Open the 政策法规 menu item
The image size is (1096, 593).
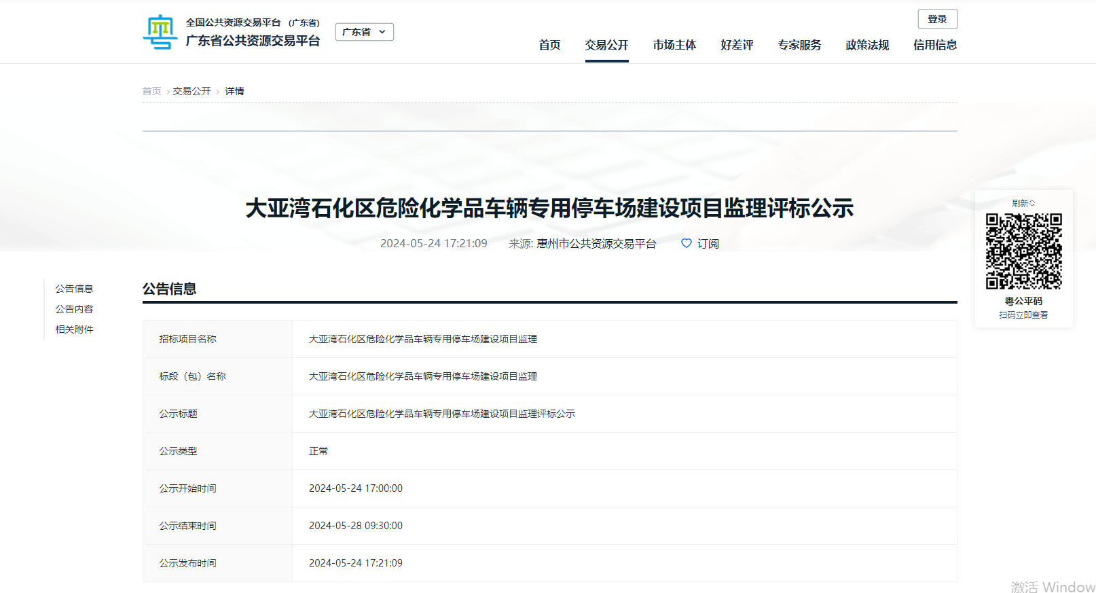pyautogui.click(x=867, y=45)
